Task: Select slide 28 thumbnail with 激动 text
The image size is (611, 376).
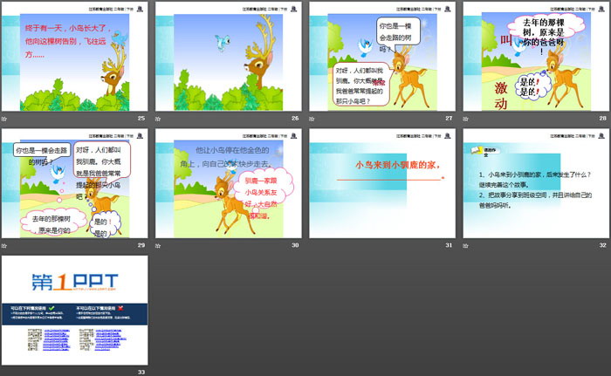Action: (536, 57)
